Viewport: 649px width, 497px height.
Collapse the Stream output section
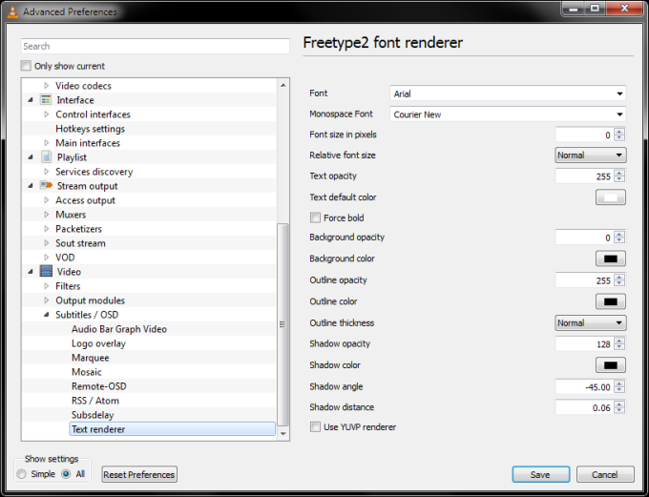31,186
